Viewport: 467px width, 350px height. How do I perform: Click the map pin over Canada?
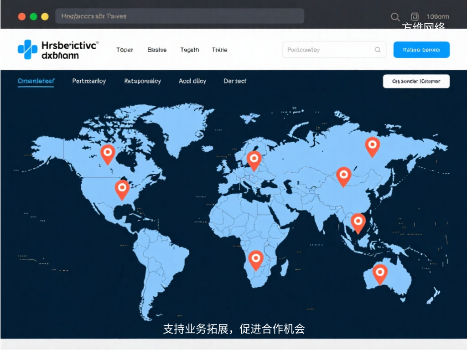(108, 153)
